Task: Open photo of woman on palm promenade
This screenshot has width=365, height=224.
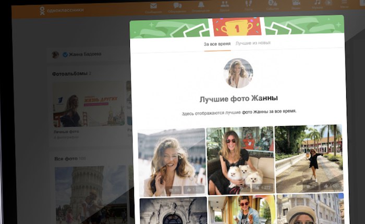Action: click(309, 158)
